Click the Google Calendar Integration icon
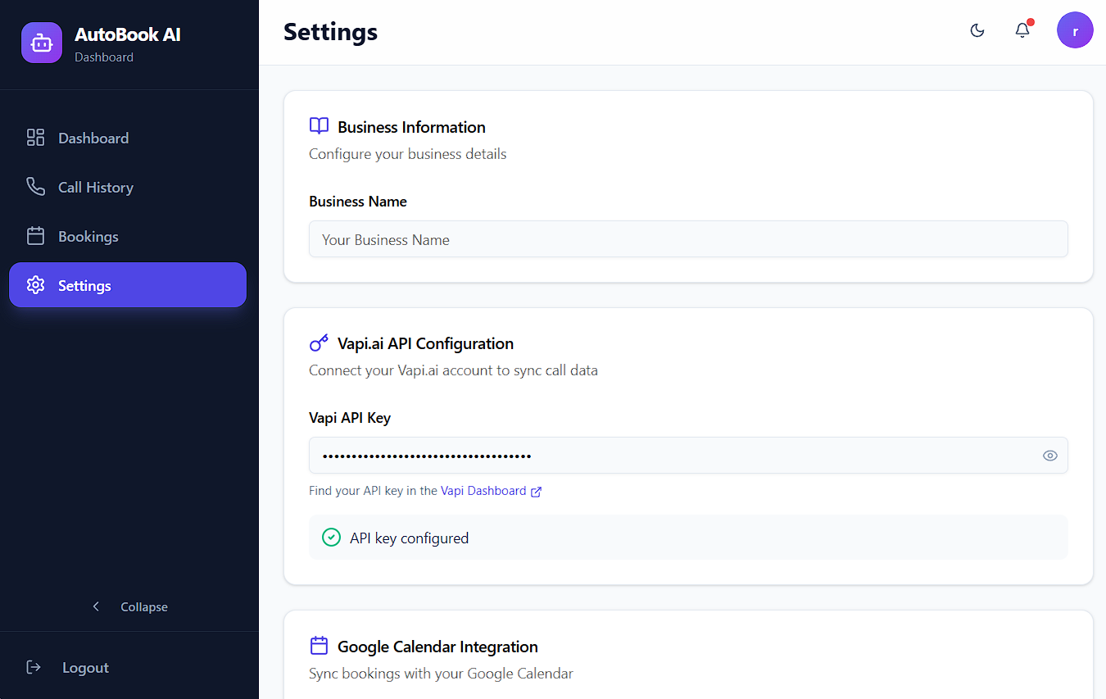 [x=319, y=646]
